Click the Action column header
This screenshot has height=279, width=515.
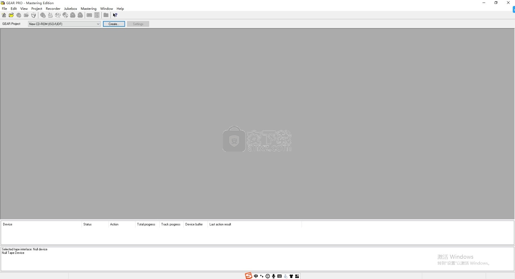click(x=122, y=224)
